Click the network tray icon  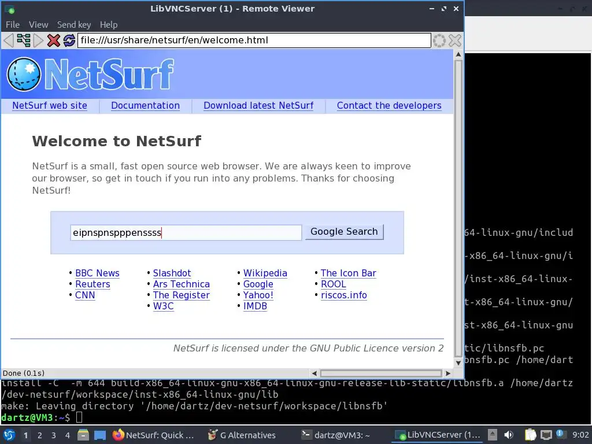click(546, 435)
